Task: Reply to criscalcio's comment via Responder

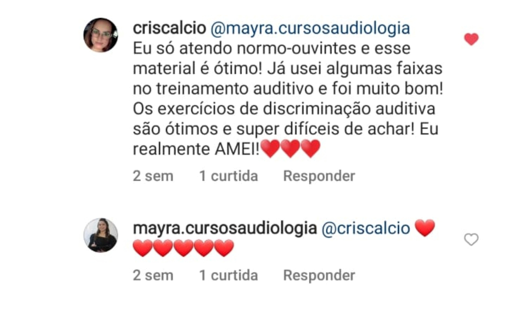Action: (319, 176)
